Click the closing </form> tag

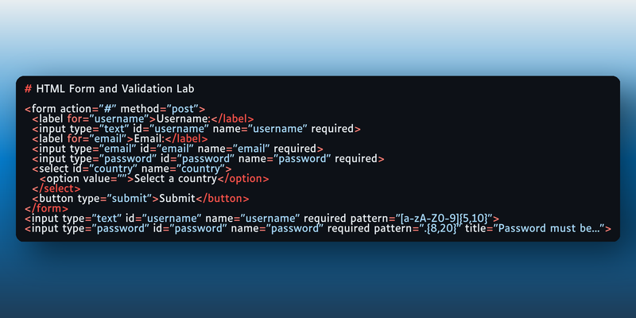47,208
